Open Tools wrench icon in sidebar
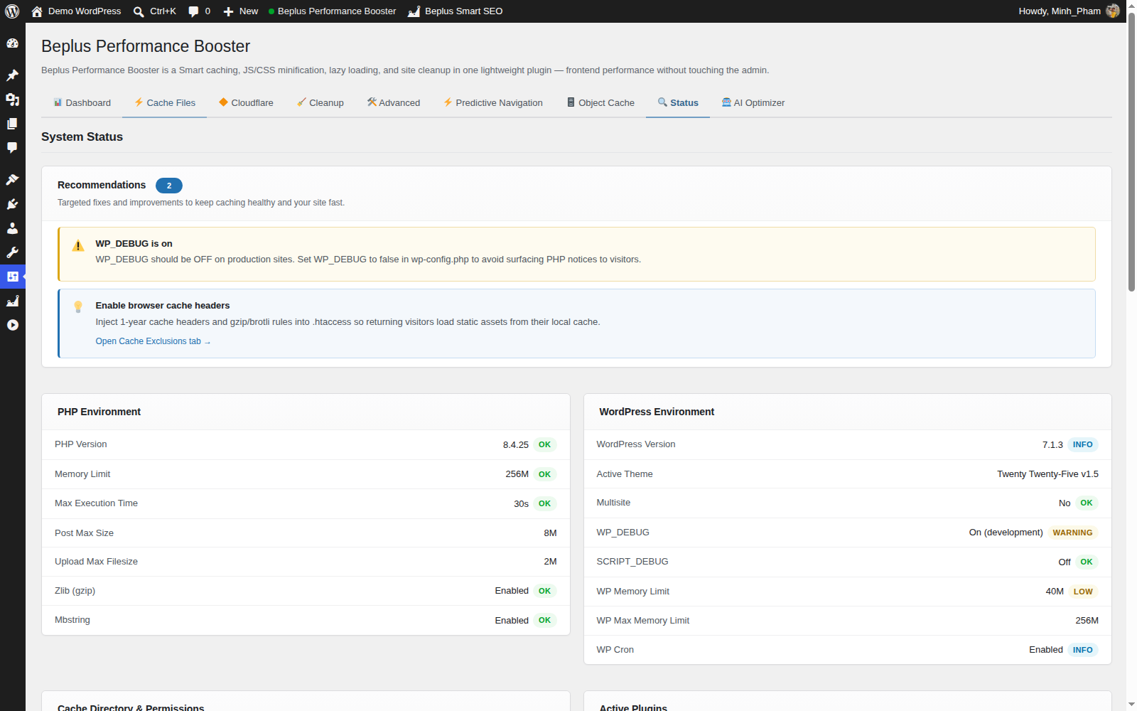The width and height of the screenshot is (1137, 711). 12,252
